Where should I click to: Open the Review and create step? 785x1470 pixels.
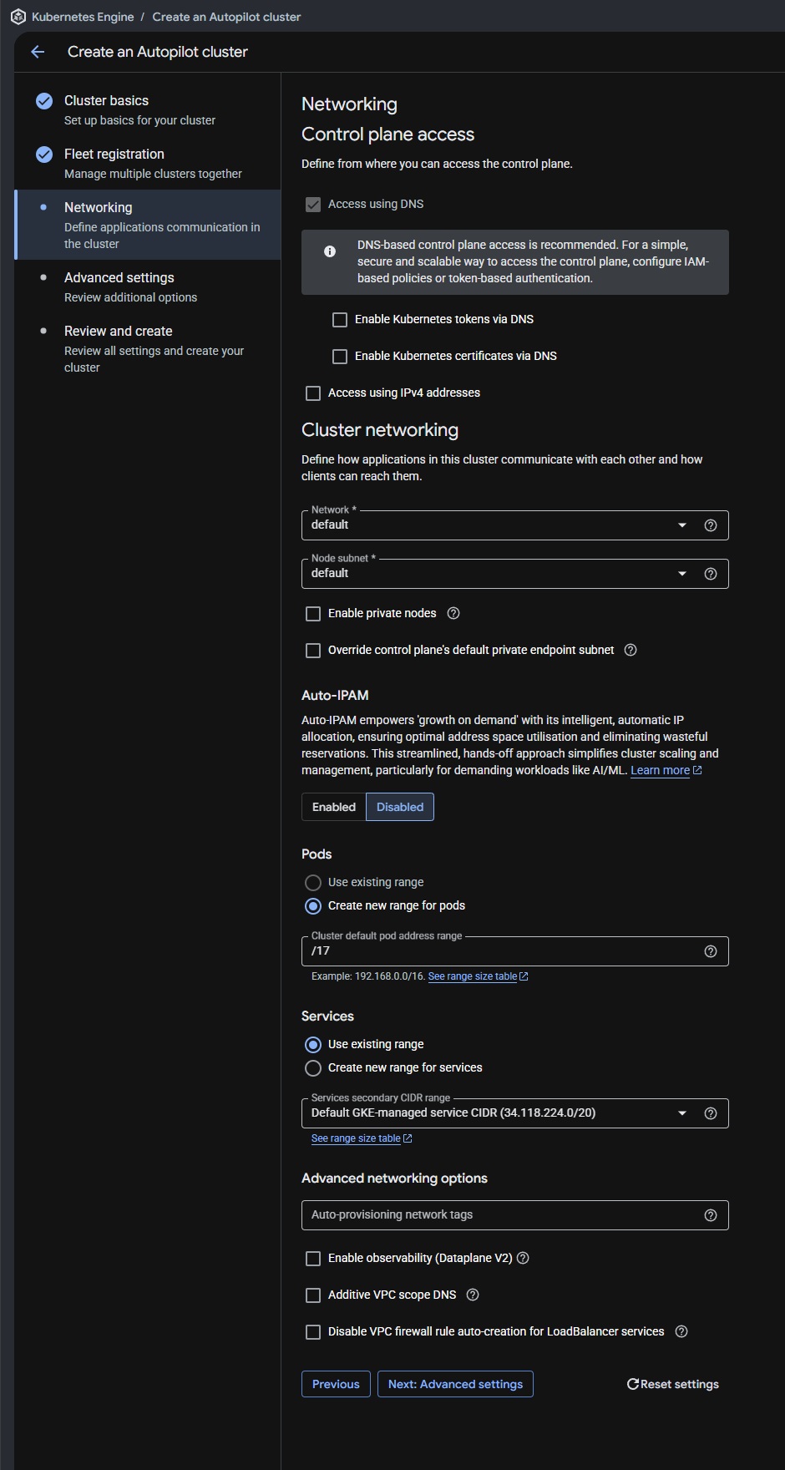pyautogui.click(x=147, y=348)
